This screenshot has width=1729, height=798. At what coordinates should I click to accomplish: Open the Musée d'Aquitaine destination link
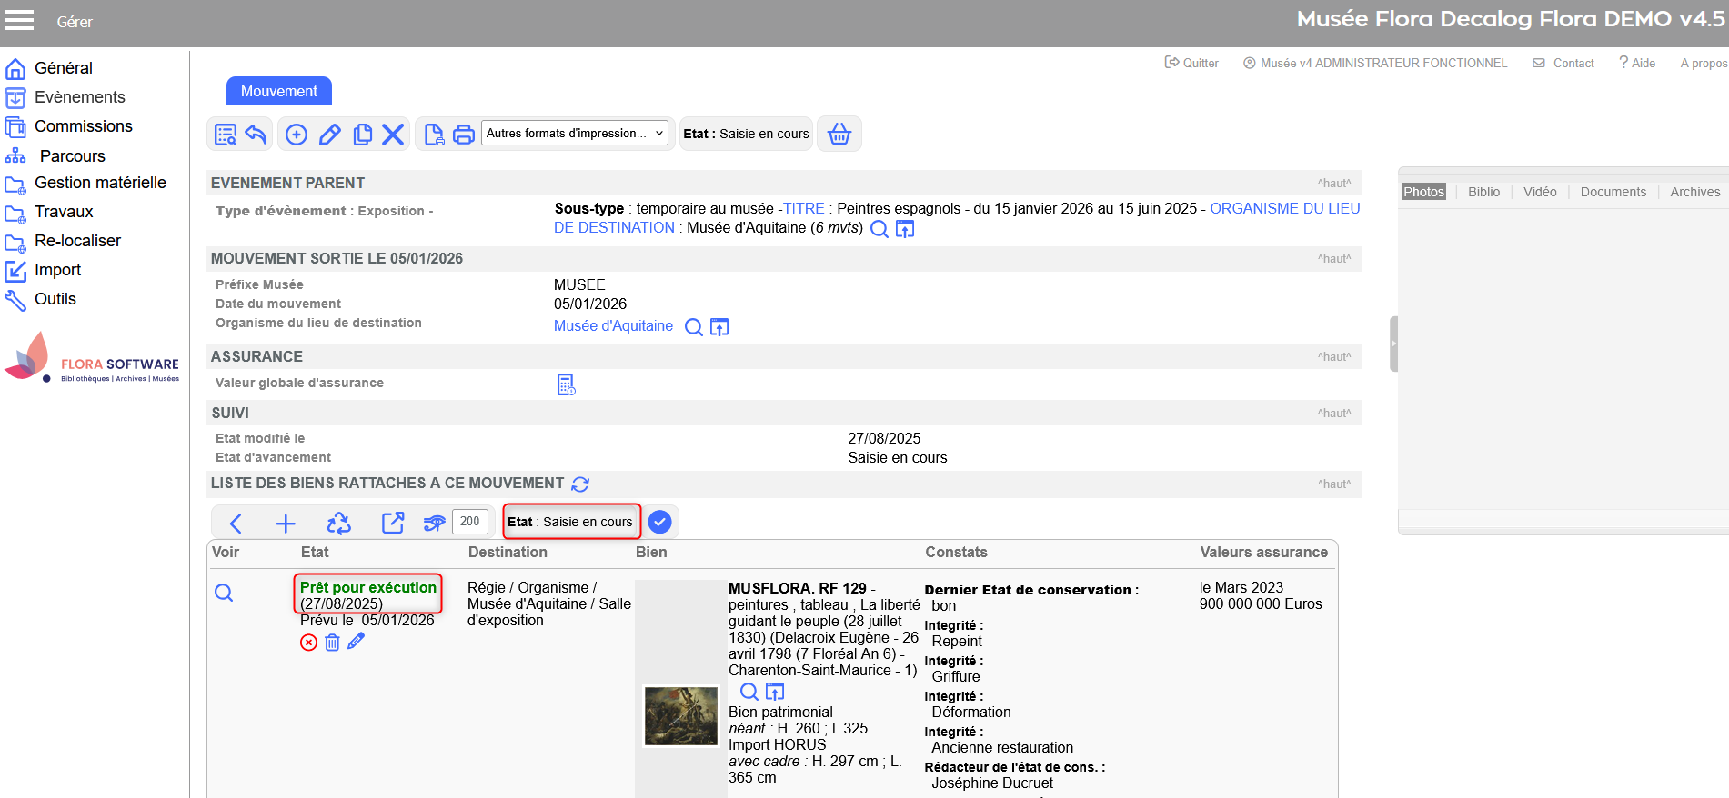pos(613,326)
